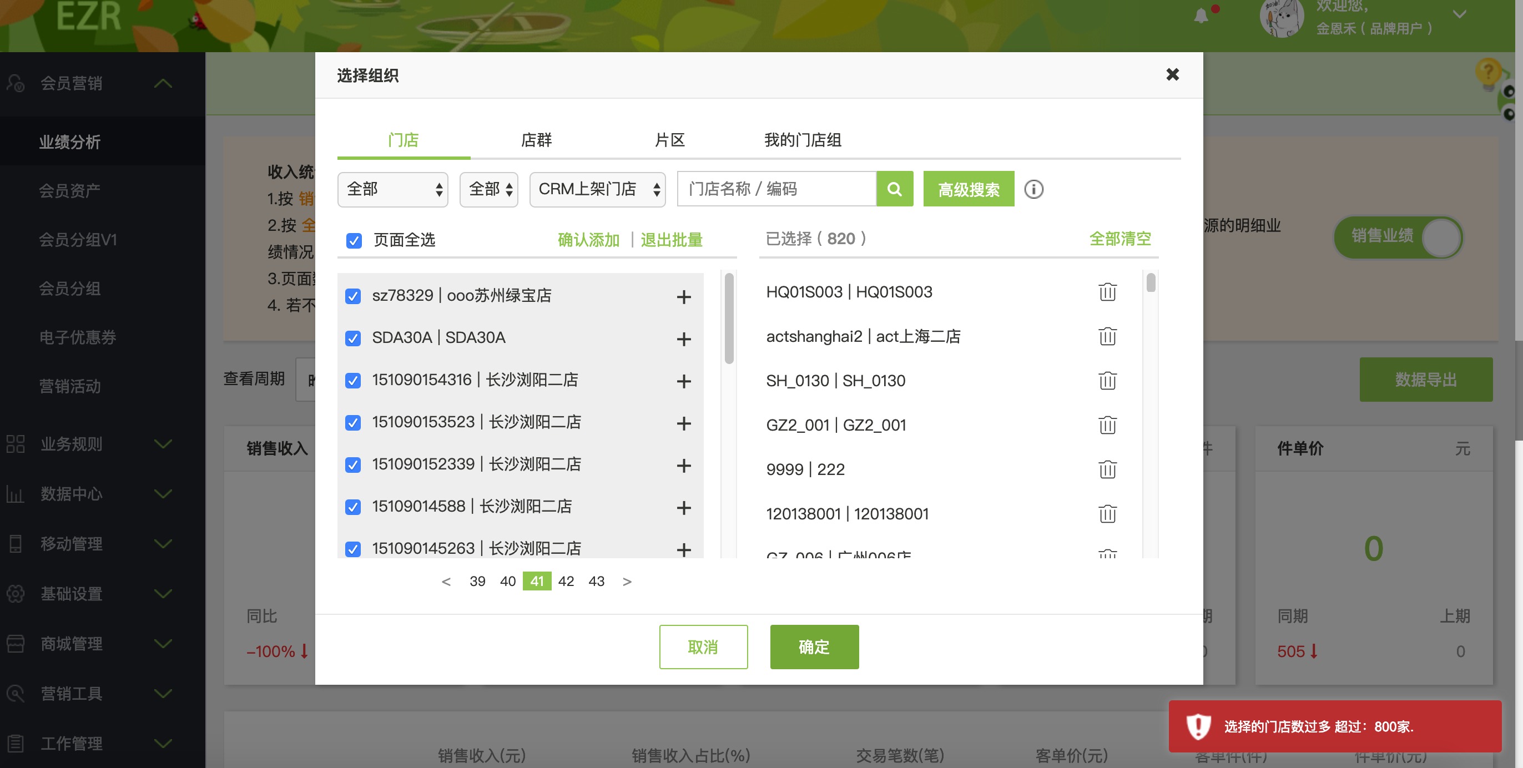Click the 退出批量 link

(672, 240)
